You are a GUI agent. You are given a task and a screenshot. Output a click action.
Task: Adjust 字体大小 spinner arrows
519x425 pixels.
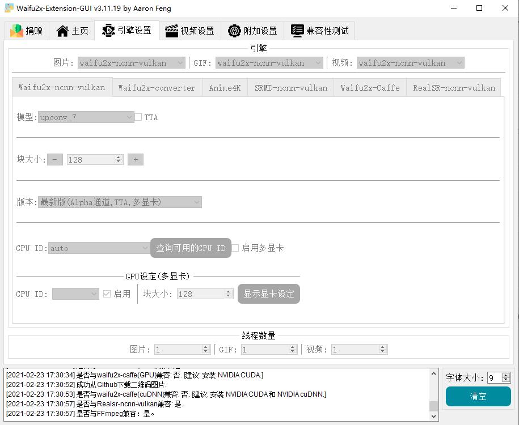506,378
